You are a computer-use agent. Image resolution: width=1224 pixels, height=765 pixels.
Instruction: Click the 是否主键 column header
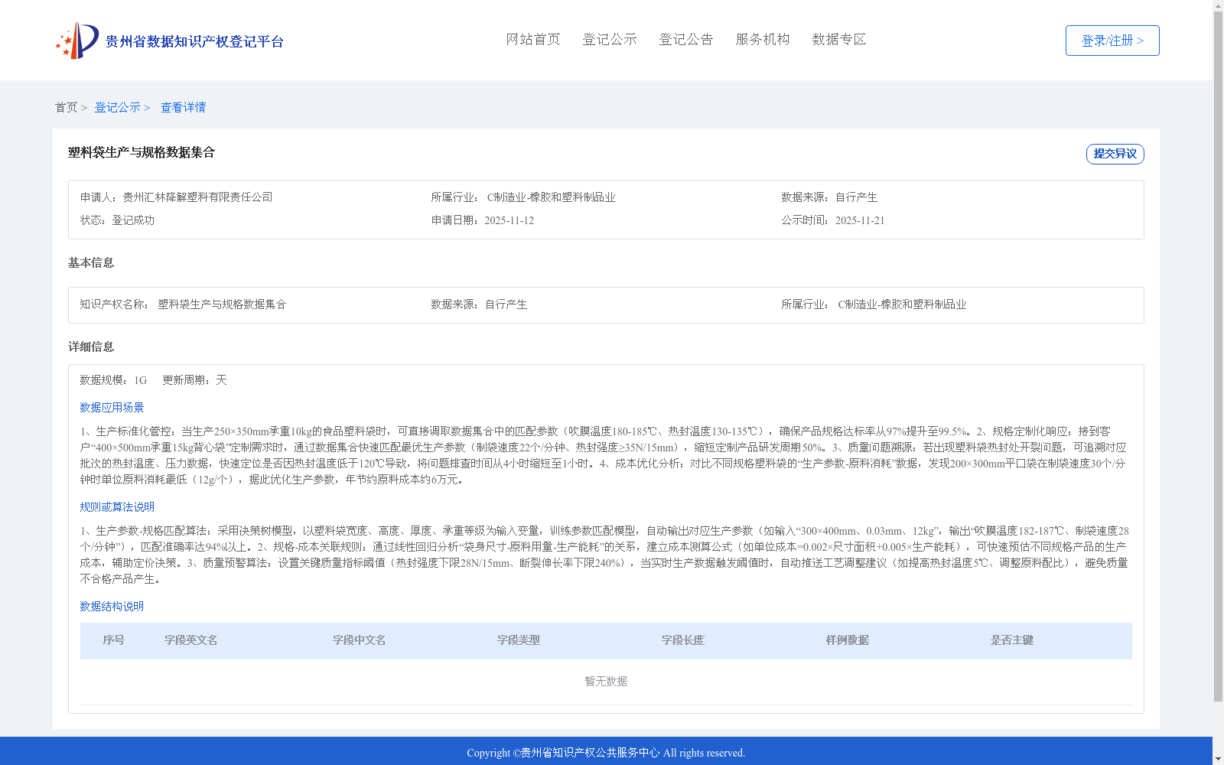point(1012,640)
